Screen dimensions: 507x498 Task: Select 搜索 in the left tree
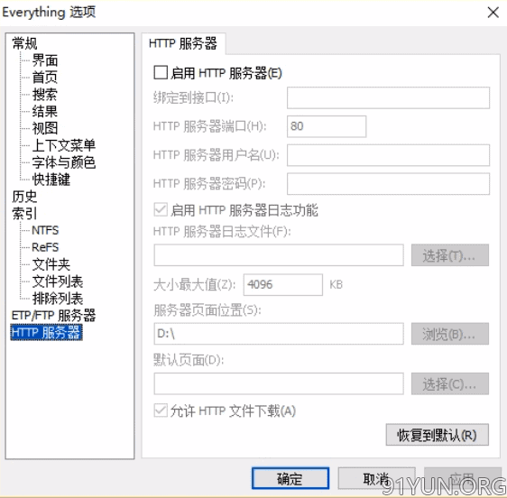[x=45, y=95]
